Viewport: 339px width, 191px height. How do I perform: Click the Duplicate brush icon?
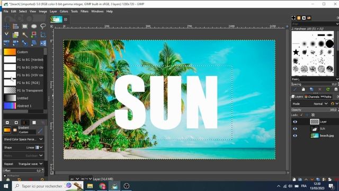(311, 89)
